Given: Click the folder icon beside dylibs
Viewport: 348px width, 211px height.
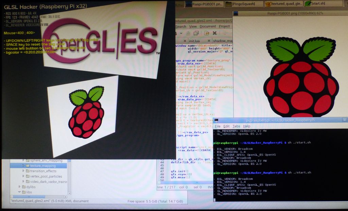Looking at the screenshot, I should (24, 187).
